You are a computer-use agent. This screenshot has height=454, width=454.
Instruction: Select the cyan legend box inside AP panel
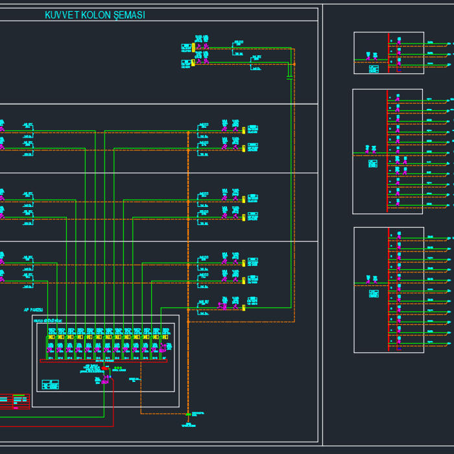50,385
